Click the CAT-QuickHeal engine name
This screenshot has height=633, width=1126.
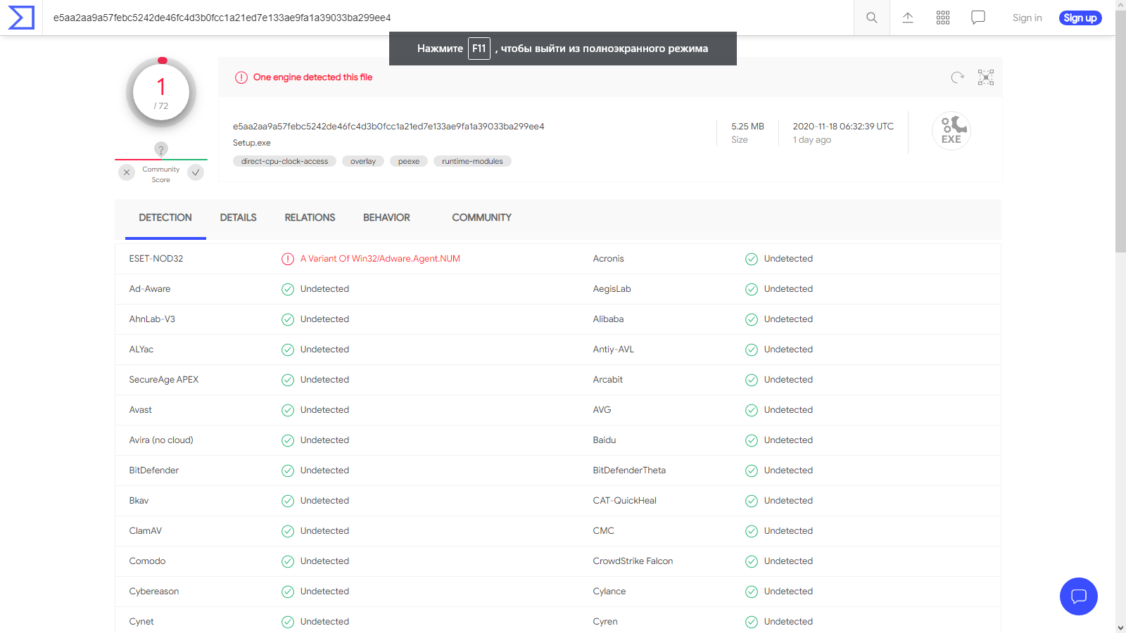624,501
